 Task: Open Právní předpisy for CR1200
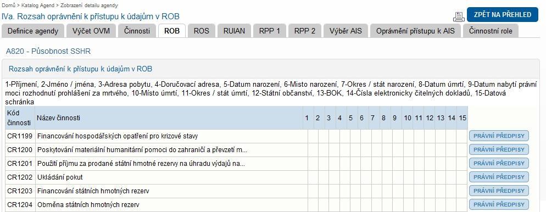pos(499,149)
